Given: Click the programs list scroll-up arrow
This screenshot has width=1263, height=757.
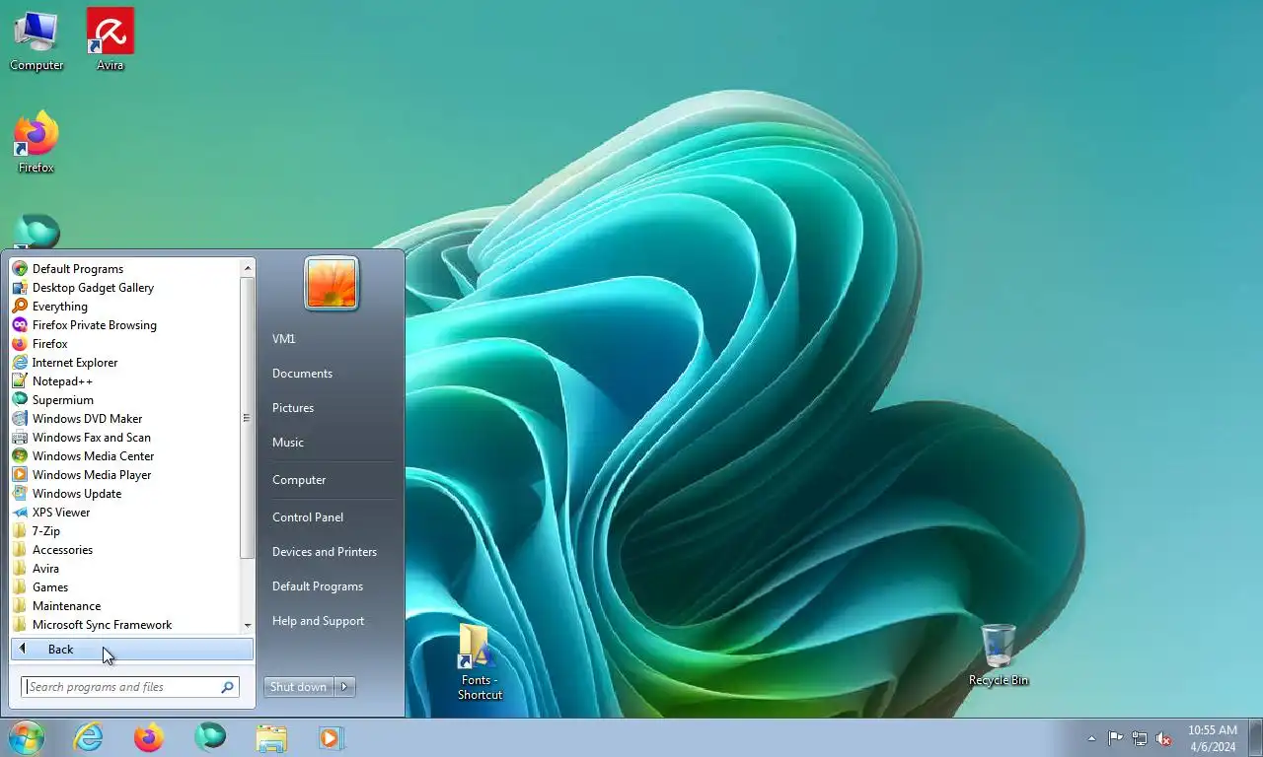Looking at the screenshot, I should 248,267.
